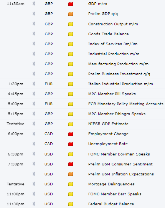This screenshot has width=165, height=208.
Task: Click sound alert icon for Mortgage Delinquencies
Action: (34, 184)
